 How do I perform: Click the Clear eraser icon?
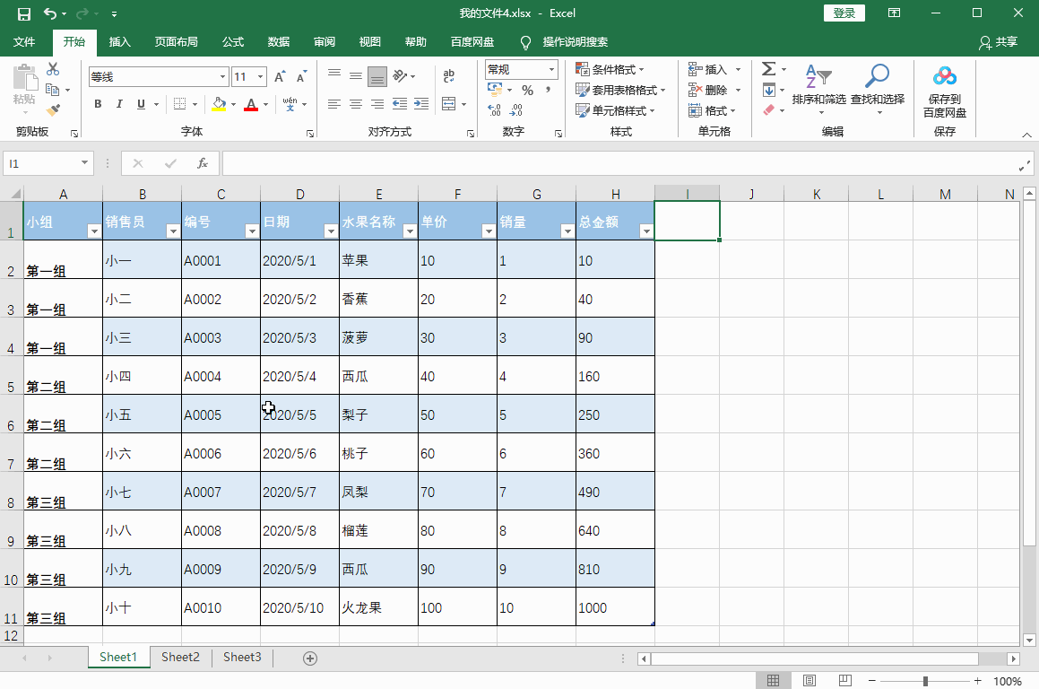point(768,110)
